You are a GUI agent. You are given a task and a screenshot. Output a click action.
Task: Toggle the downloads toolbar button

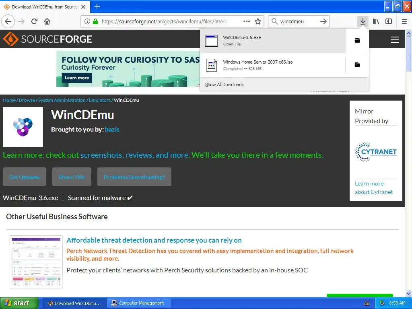363,21
